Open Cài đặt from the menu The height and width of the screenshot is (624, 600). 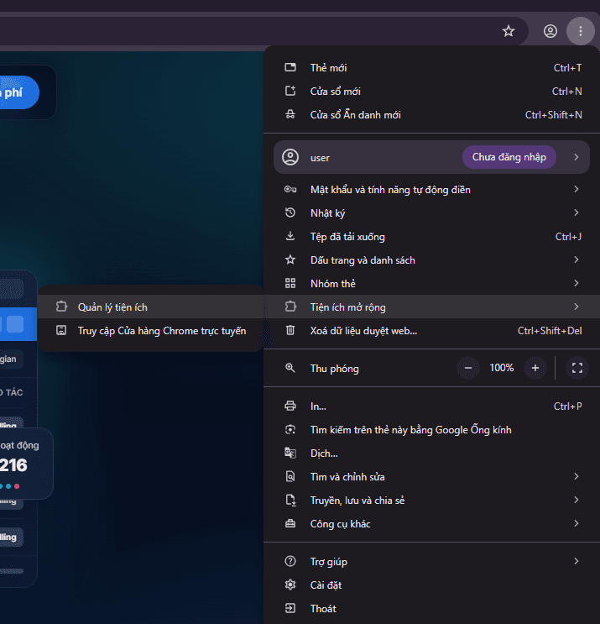[432, 585]
